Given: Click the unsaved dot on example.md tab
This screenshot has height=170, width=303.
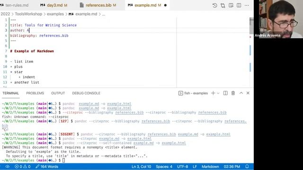Looking at the screenshot, I should tap(165, 5).
